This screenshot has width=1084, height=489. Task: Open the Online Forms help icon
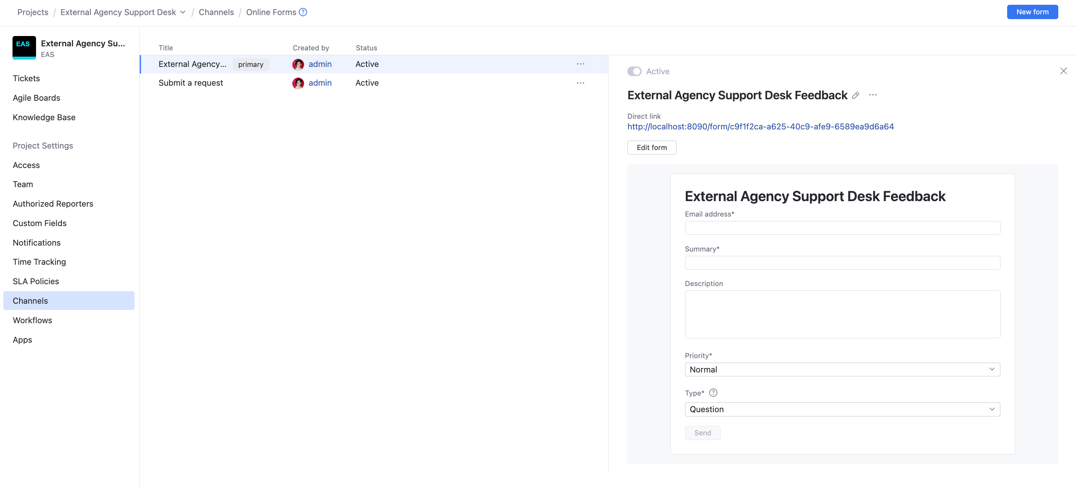tap(303, 12)
